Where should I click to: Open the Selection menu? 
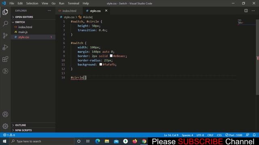point(32,3)
